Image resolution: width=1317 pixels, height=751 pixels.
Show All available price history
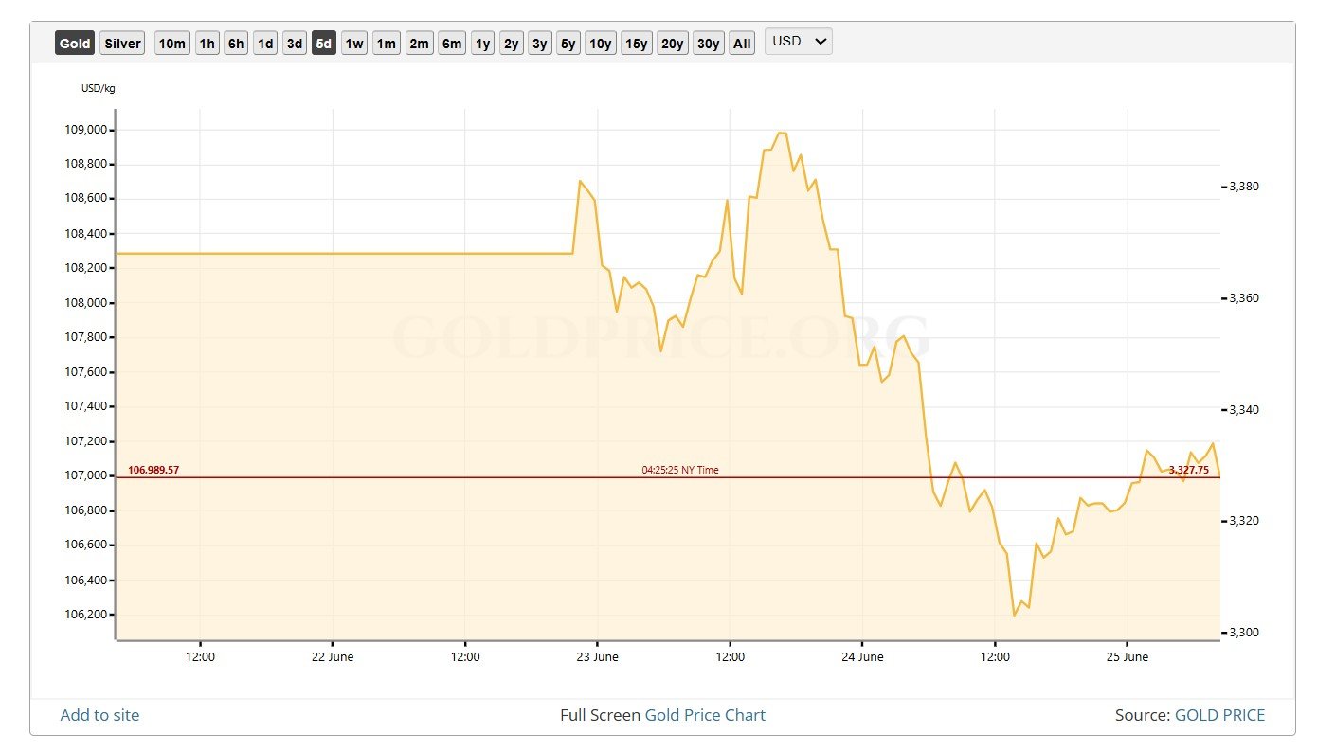pos(741,43)
